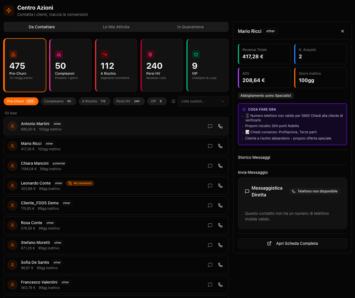Click phone icon for Francesco Valentini

click(x=220, y=285)
